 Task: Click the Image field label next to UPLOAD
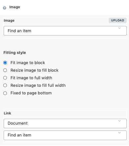coord(9,20)
